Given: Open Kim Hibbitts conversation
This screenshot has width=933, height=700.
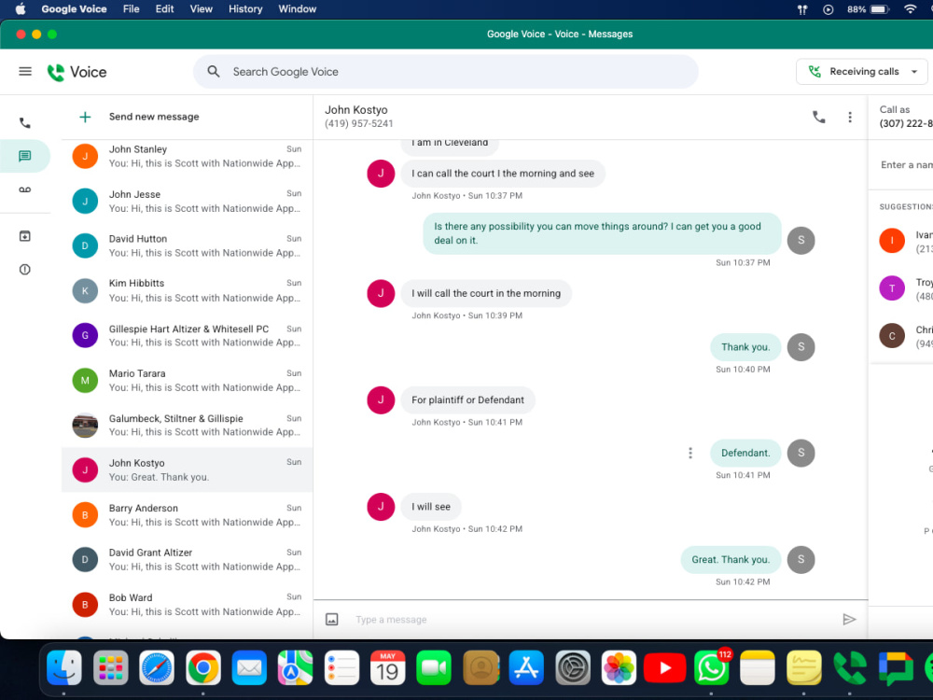Looking at the screenshot, I should (x=187, y=290).
